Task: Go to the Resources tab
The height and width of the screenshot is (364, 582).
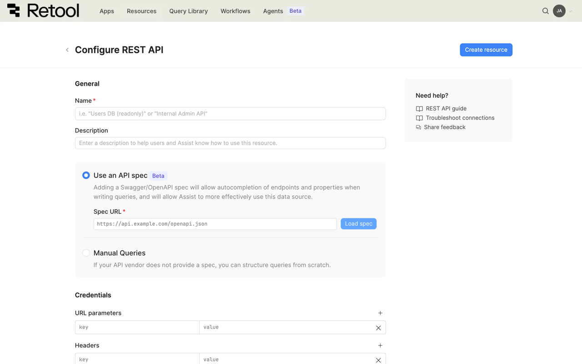Action: [141, 11]
